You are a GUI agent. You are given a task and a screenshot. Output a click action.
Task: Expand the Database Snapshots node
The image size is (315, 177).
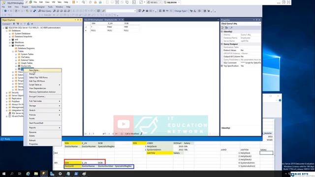[10, 36]
